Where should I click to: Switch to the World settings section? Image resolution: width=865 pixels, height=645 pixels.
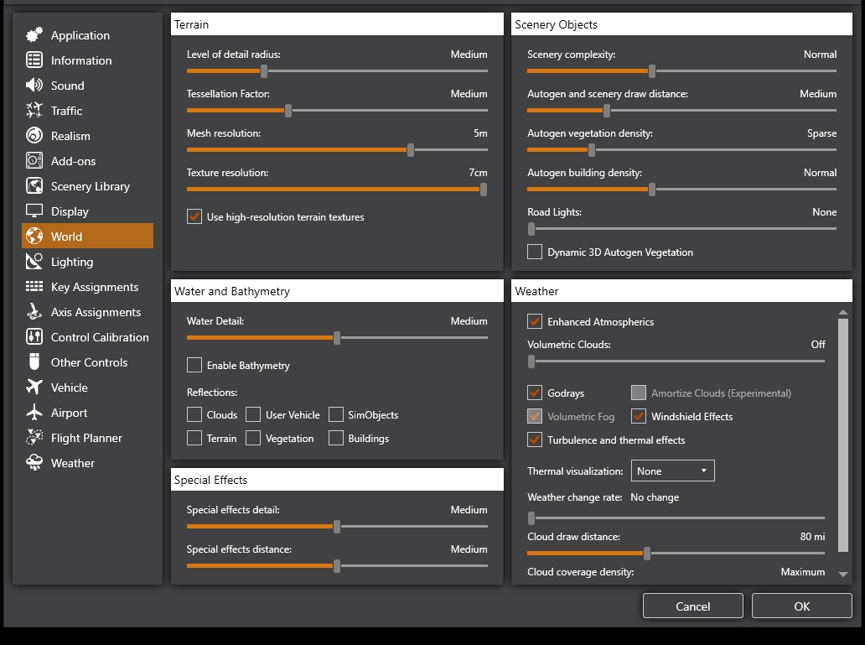pyautogui.click(x=34, y=237)
